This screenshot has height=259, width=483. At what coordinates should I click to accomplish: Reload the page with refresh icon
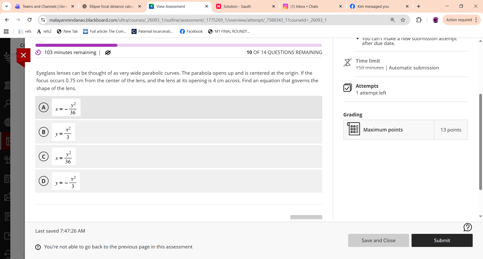29,20
